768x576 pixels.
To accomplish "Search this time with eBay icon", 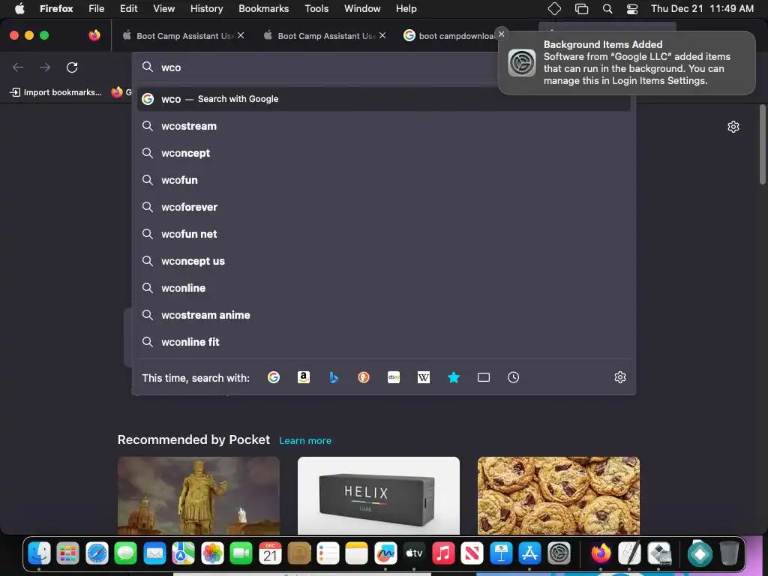I will 394,377.
